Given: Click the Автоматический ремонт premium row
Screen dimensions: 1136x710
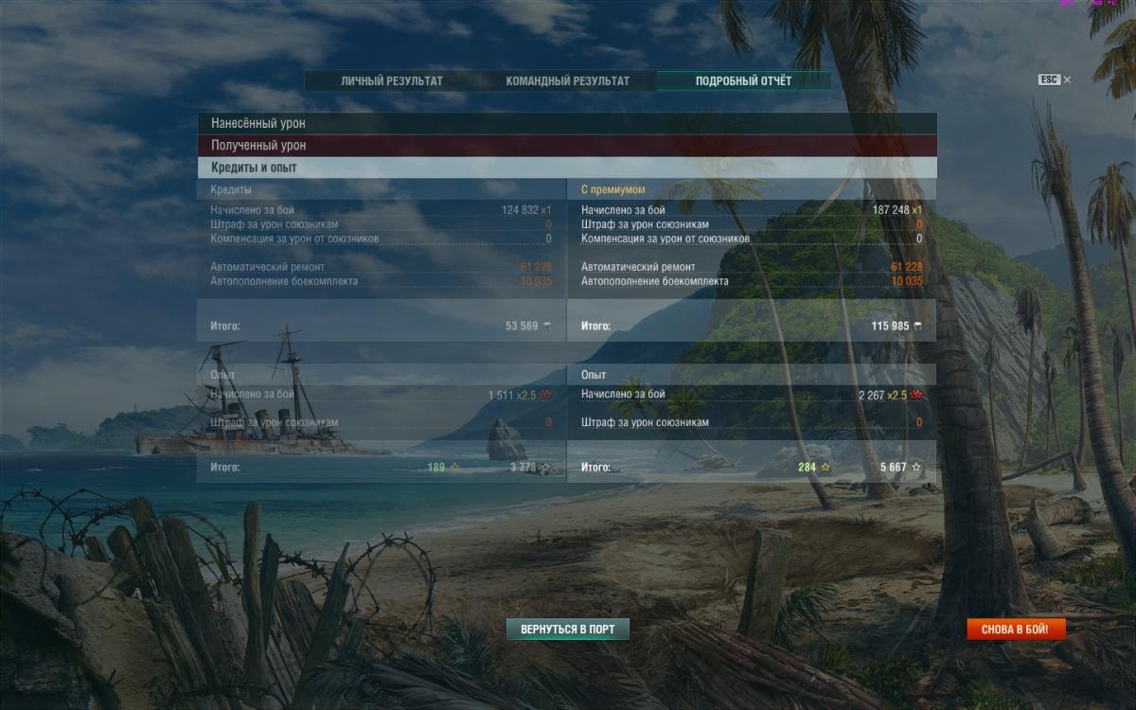Looking at the screenshot, I should pyautogui.click(x=752, y=268).
